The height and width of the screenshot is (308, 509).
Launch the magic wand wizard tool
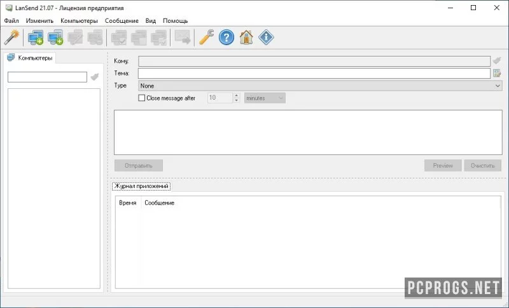click(x=11, y=37)
